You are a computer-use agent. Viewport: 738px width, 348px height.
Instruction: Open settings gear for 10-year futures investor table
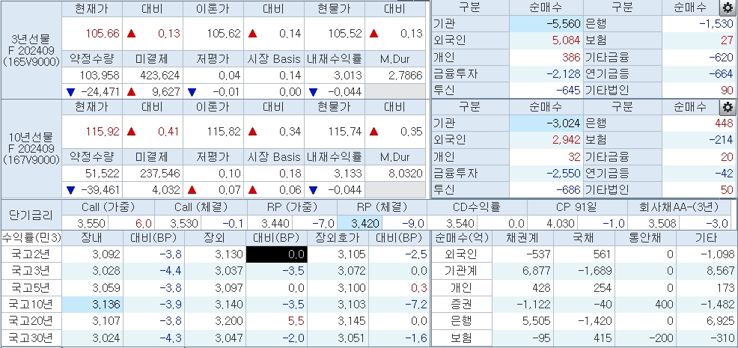click(x=726, y=106)
